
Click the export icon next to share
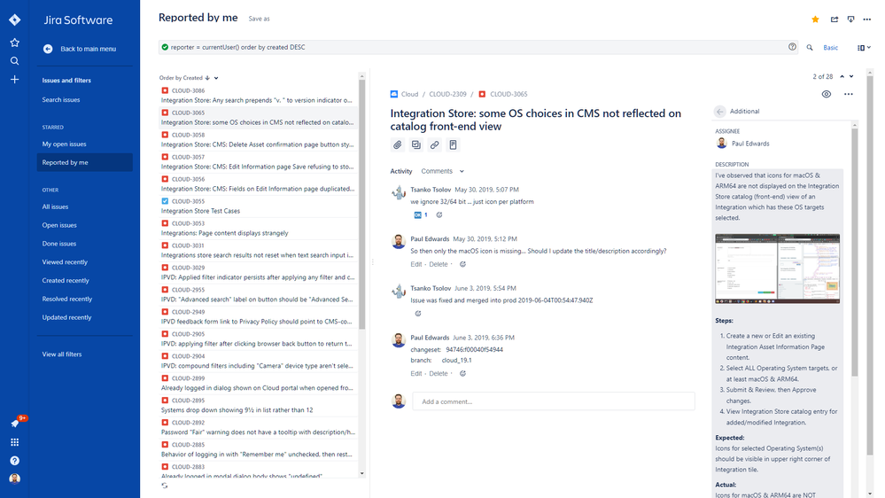click(x=850, y=19)
